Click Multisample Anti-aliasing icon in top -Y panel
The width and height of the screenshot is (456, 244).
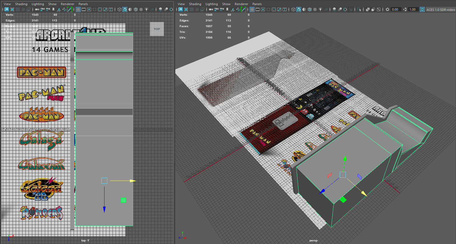(x=171, y=9)
